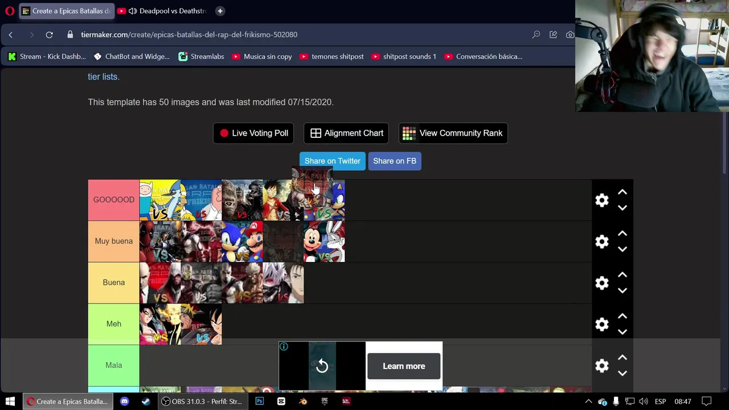
Task: Open Epic Games launcher from taskbar
Action: [x=324, y=401]
